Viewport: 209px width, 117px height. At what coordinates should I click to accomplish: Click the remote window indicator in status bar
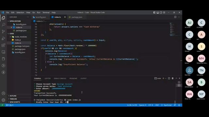(2, 105)
